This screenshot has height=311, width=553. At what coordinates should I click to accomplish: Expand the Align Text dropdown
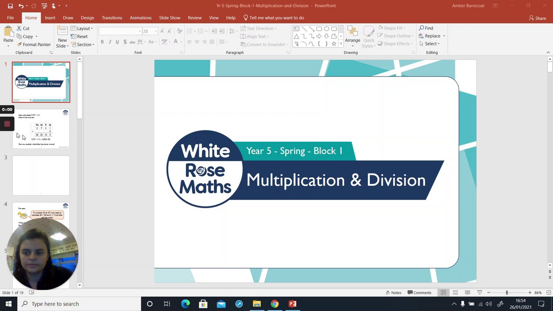[x=254, y=37]
